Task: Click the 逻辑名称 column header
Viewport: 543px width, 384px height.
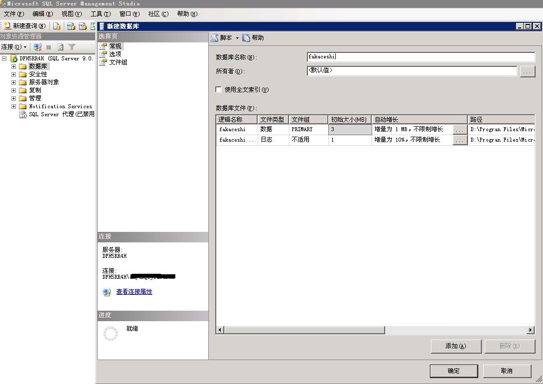Action: pos(237,120)
